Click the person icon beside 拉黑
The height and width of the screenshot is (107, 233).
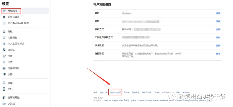4,56
